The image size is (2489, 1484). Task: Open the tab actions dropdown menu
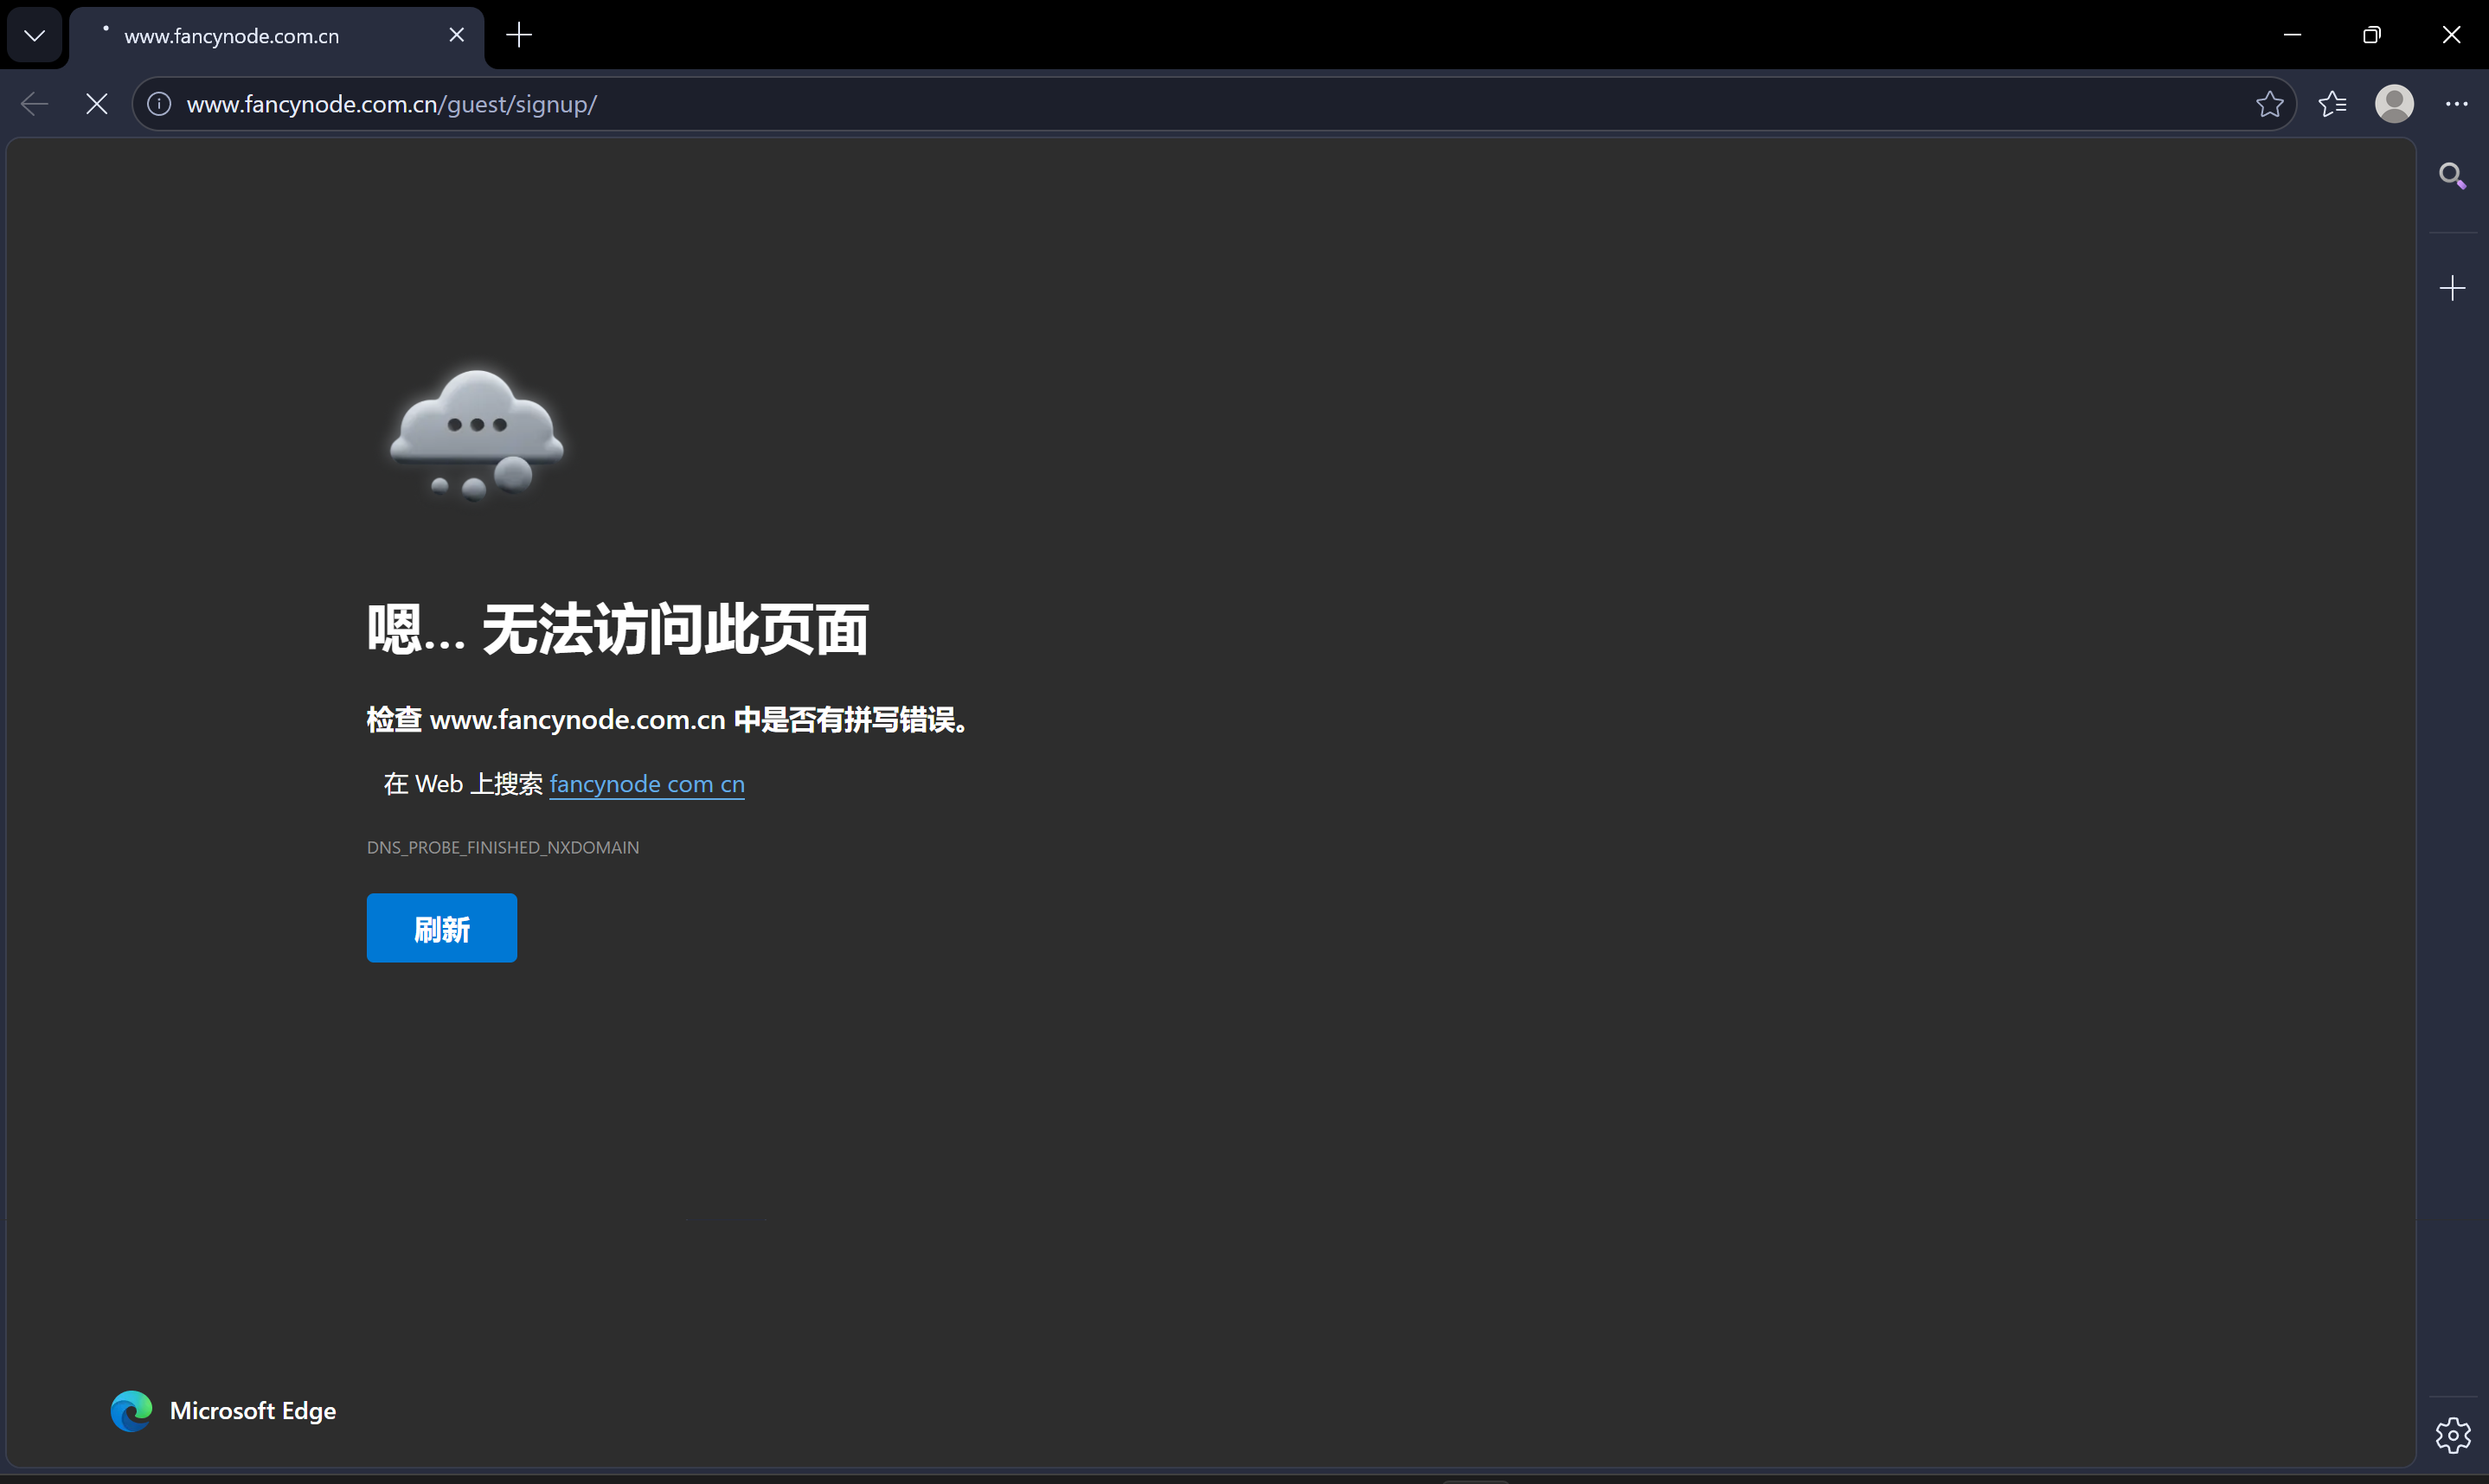coord(34,36)
